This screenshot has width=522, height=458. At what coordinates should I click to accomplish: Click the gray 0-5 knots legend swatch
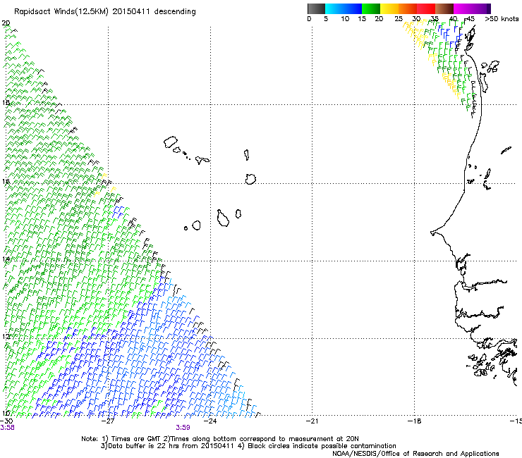click(316, 8)
